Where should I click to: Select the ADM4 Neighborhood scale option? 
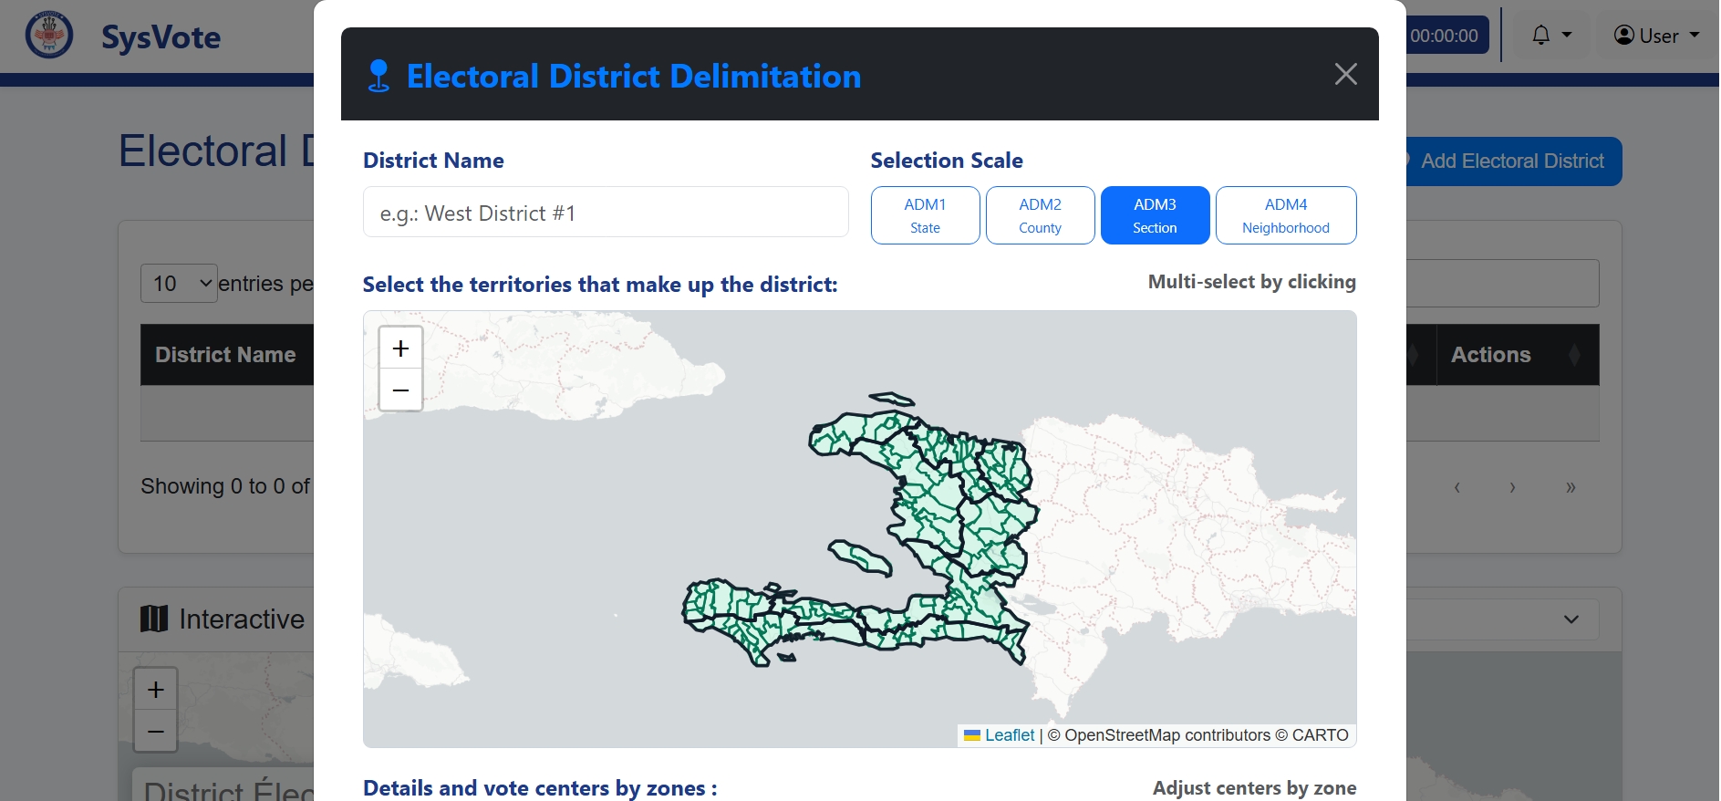click(x=1286, y=215)
